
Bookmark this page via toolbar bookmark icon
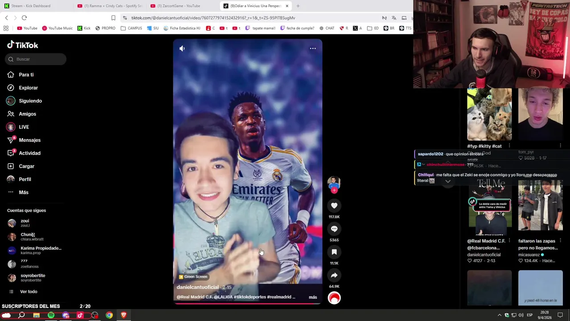113,18
